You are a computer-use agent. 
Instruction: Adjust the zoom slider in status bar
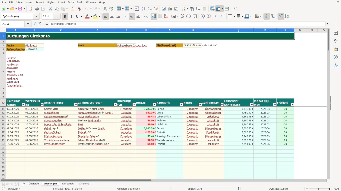pyautogui.click(x=318, y=189)
